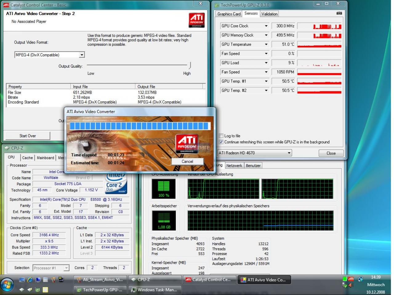Click the ATI Radeon logo in Catalyst Control Center

coord(196,20)
